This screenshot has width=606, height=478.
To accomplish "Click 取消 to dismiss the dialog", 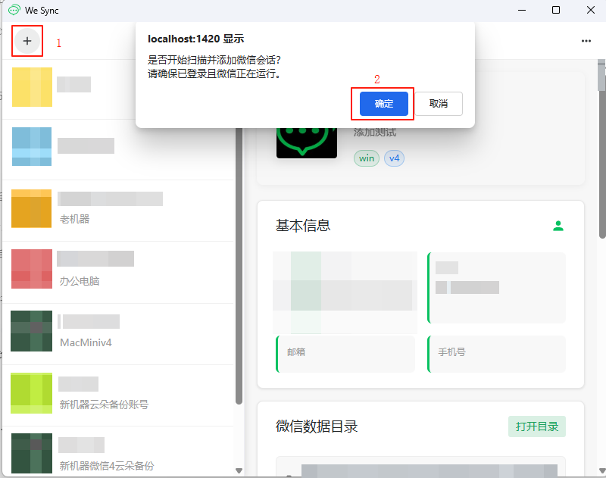I will pos(439,104).
